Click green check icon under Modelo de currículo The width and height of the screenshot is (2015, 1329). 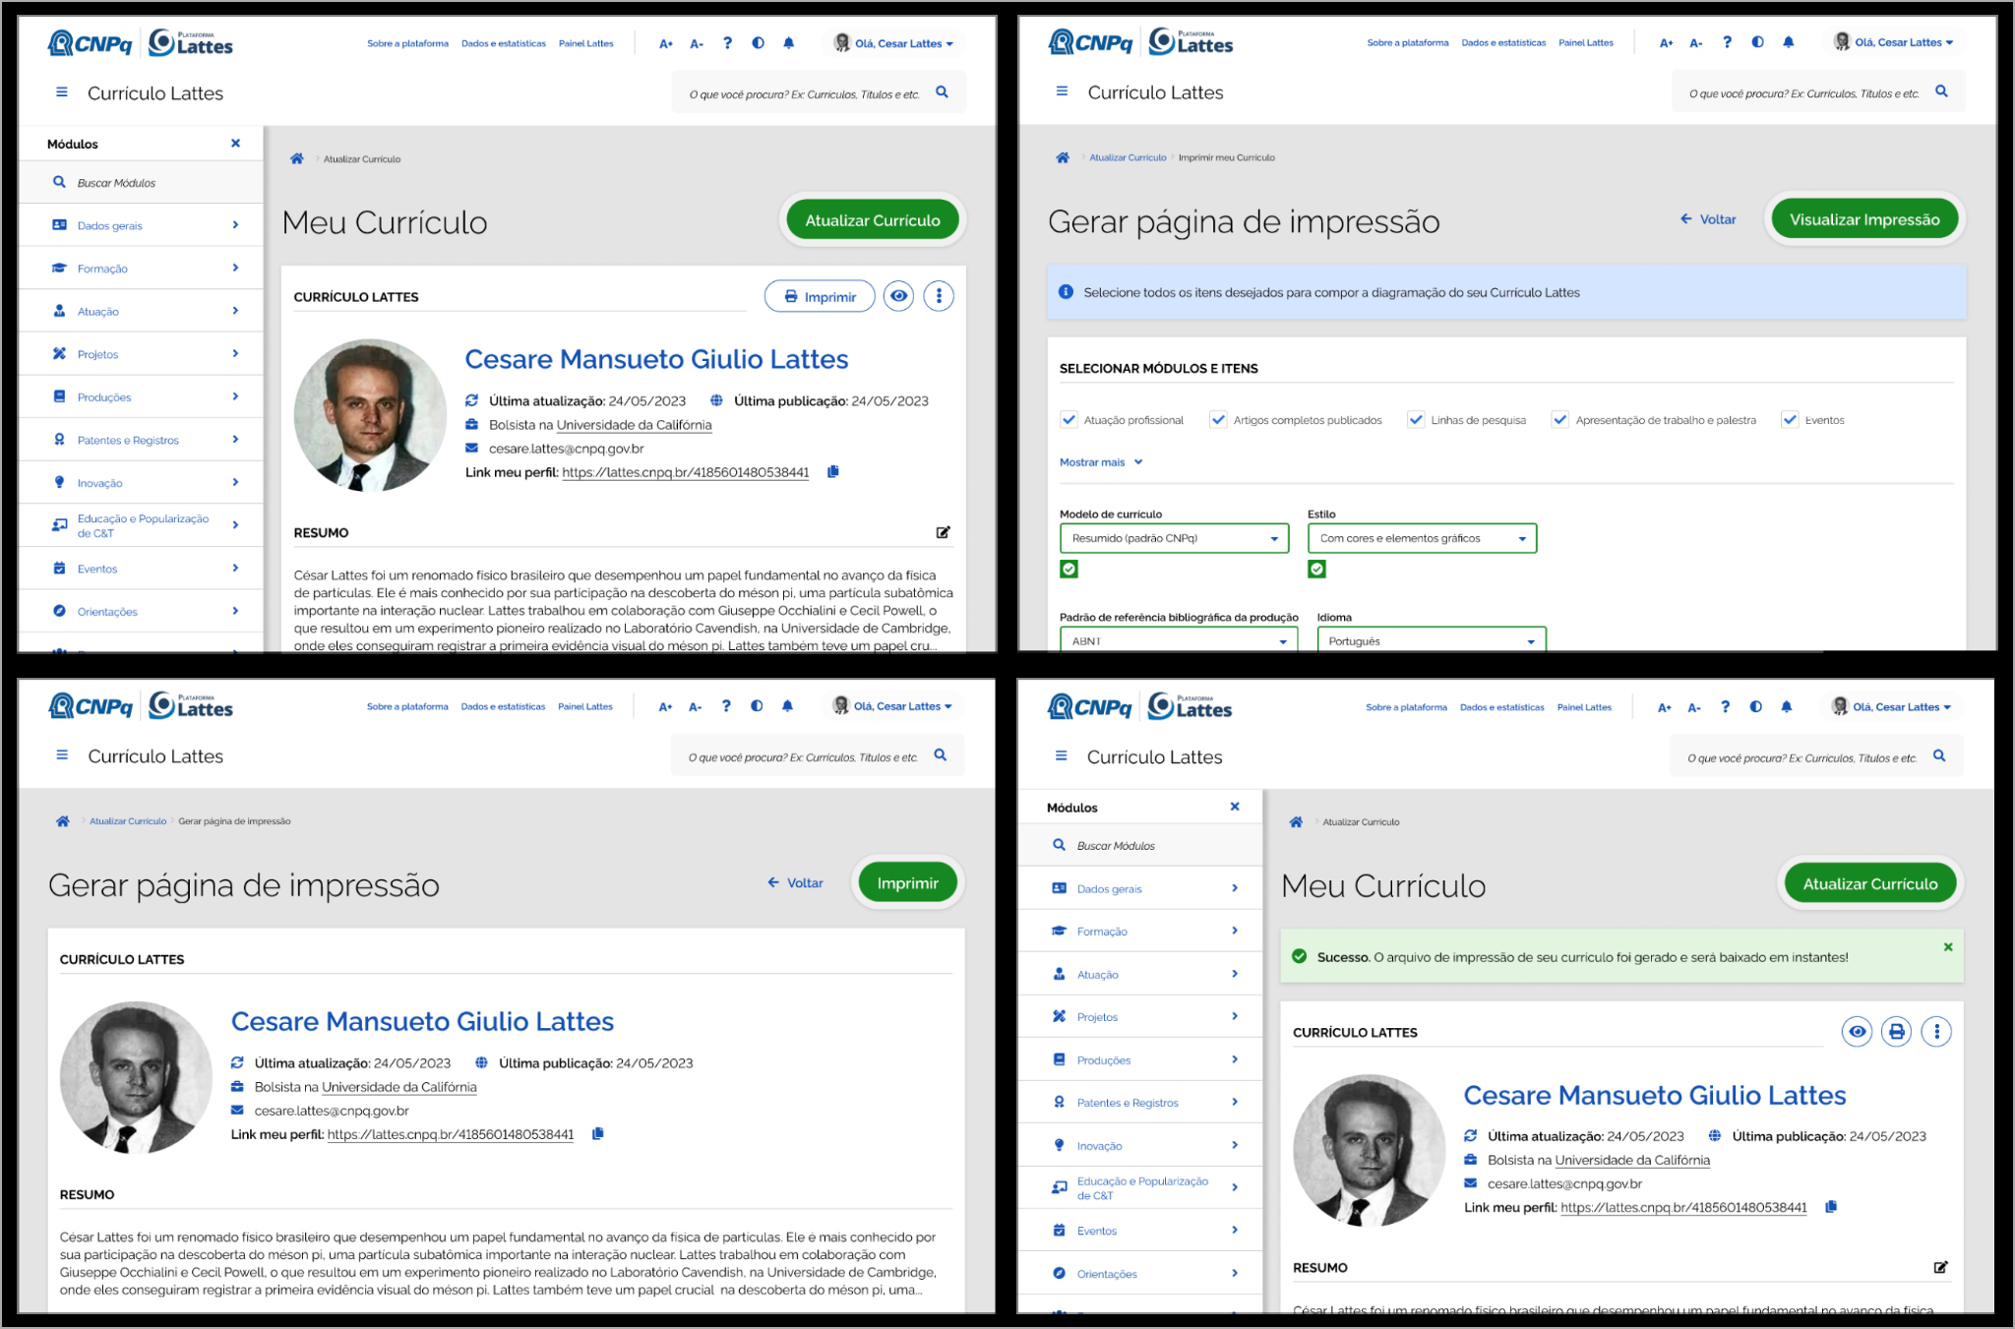(1069, 569)
